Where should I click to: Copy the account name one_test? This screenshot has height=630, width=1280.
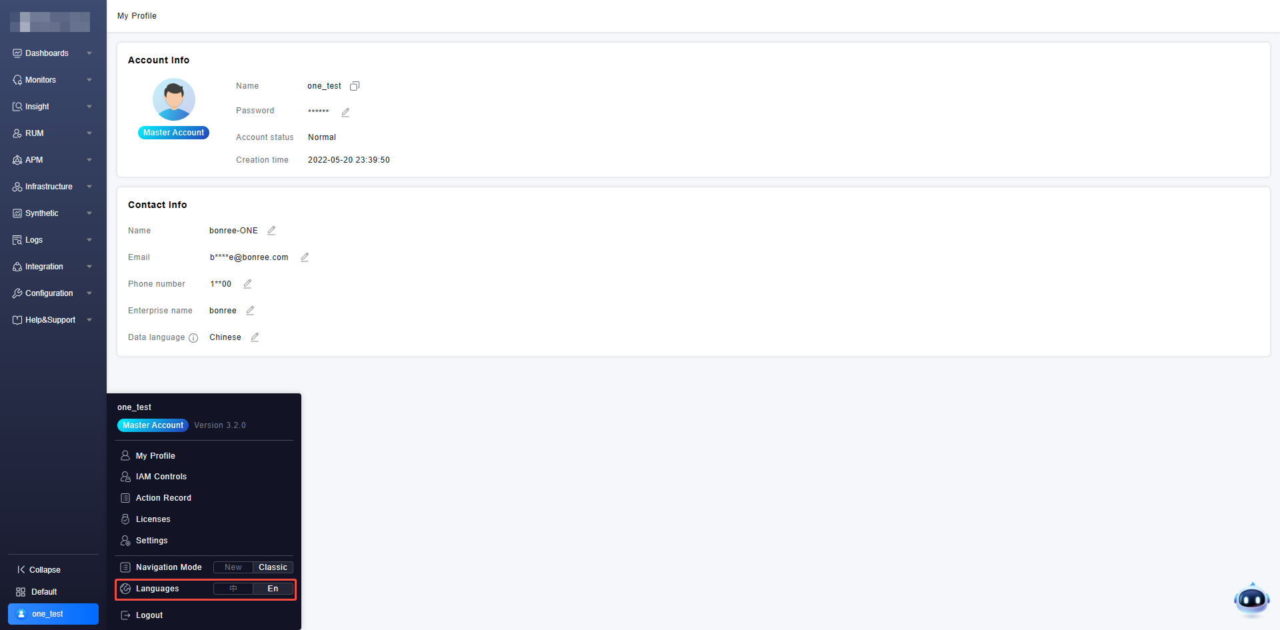[355, 86]
